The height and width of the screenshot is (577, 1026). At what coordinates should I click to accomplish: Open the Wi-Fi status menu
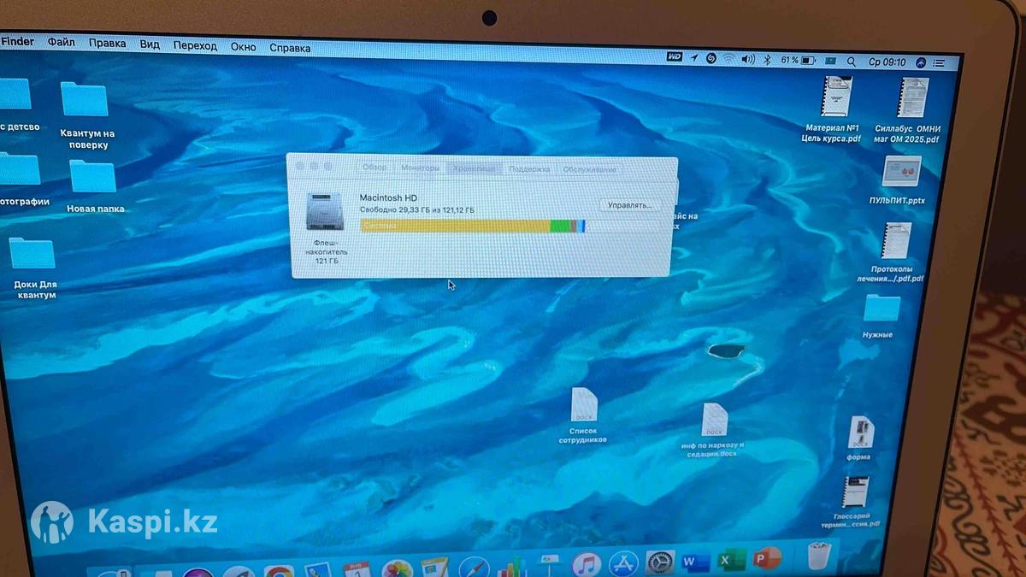click(728, 59)
